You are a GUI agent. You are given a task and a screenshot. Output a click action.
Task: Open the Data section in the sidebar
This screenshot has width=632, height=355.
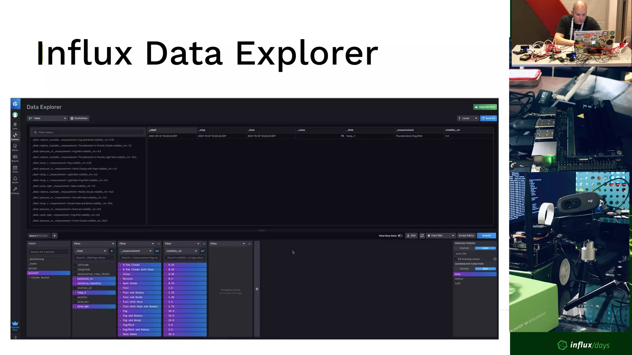coord(15,126)
